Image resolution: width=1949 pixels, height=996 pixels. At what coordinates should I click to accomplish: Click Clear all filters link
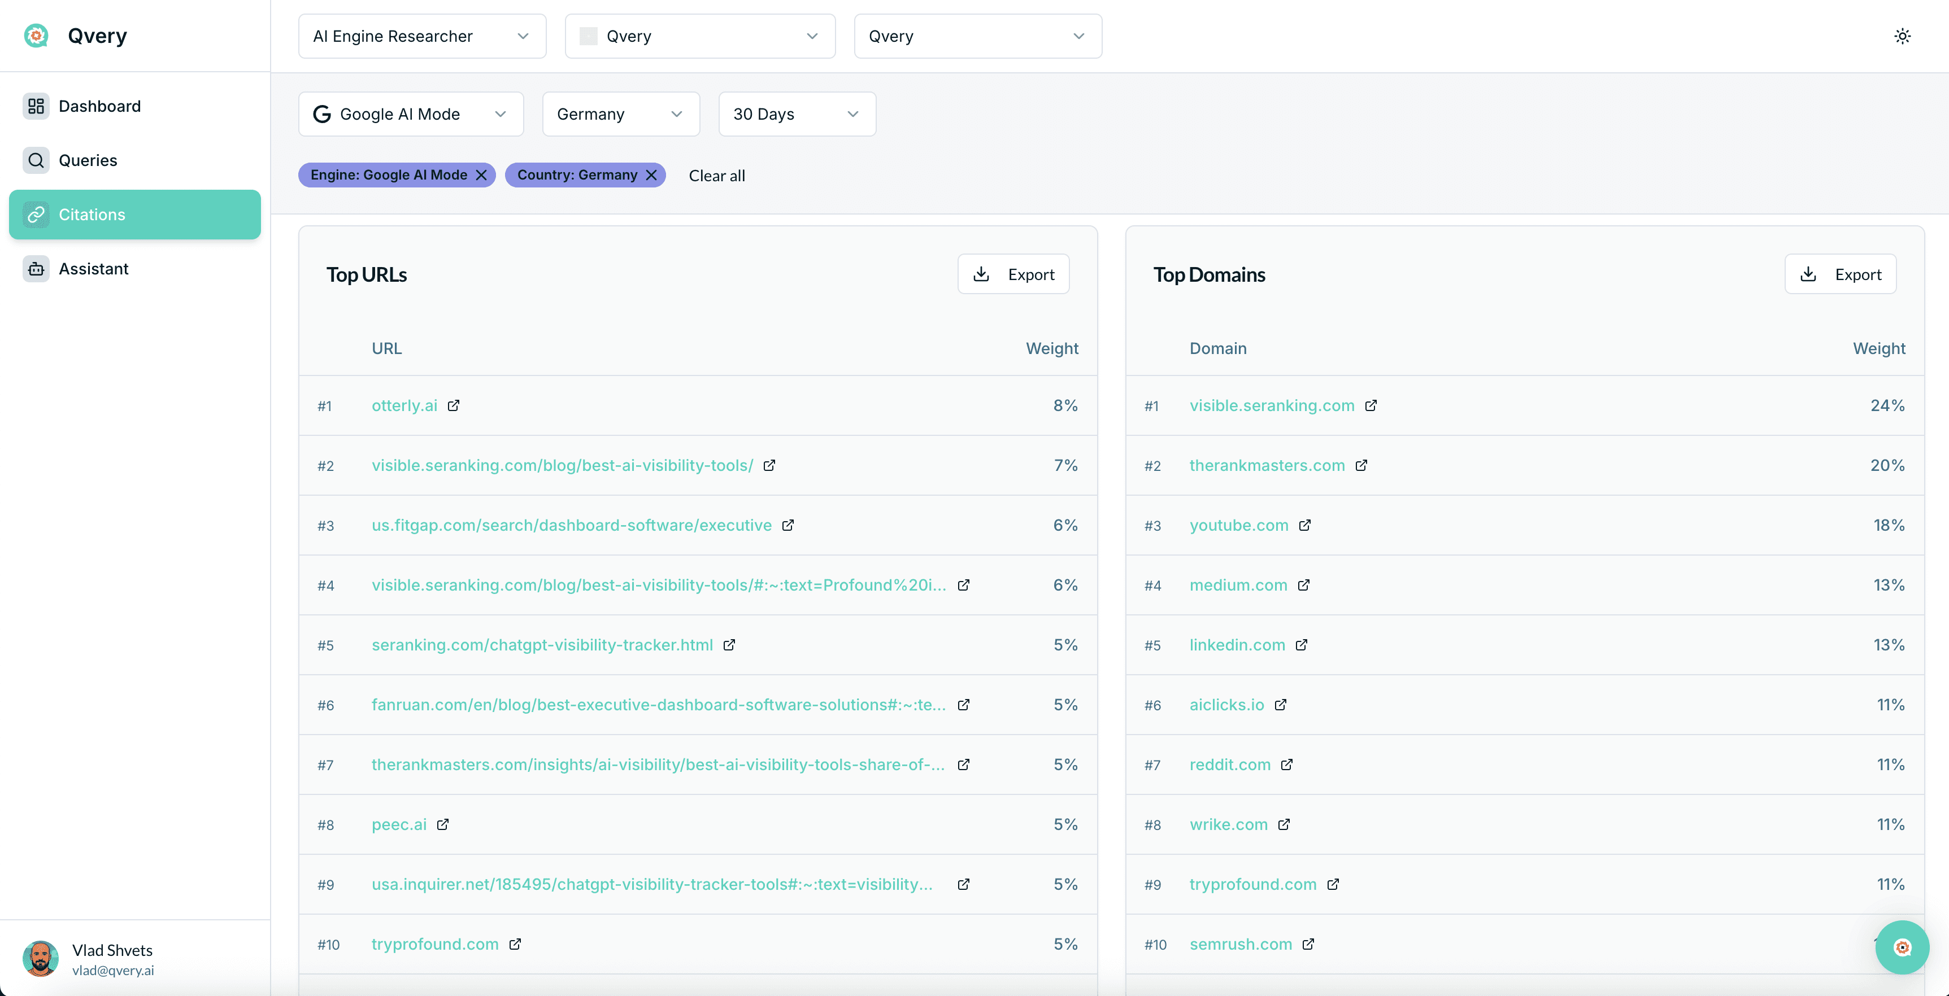tap(716, 176)
